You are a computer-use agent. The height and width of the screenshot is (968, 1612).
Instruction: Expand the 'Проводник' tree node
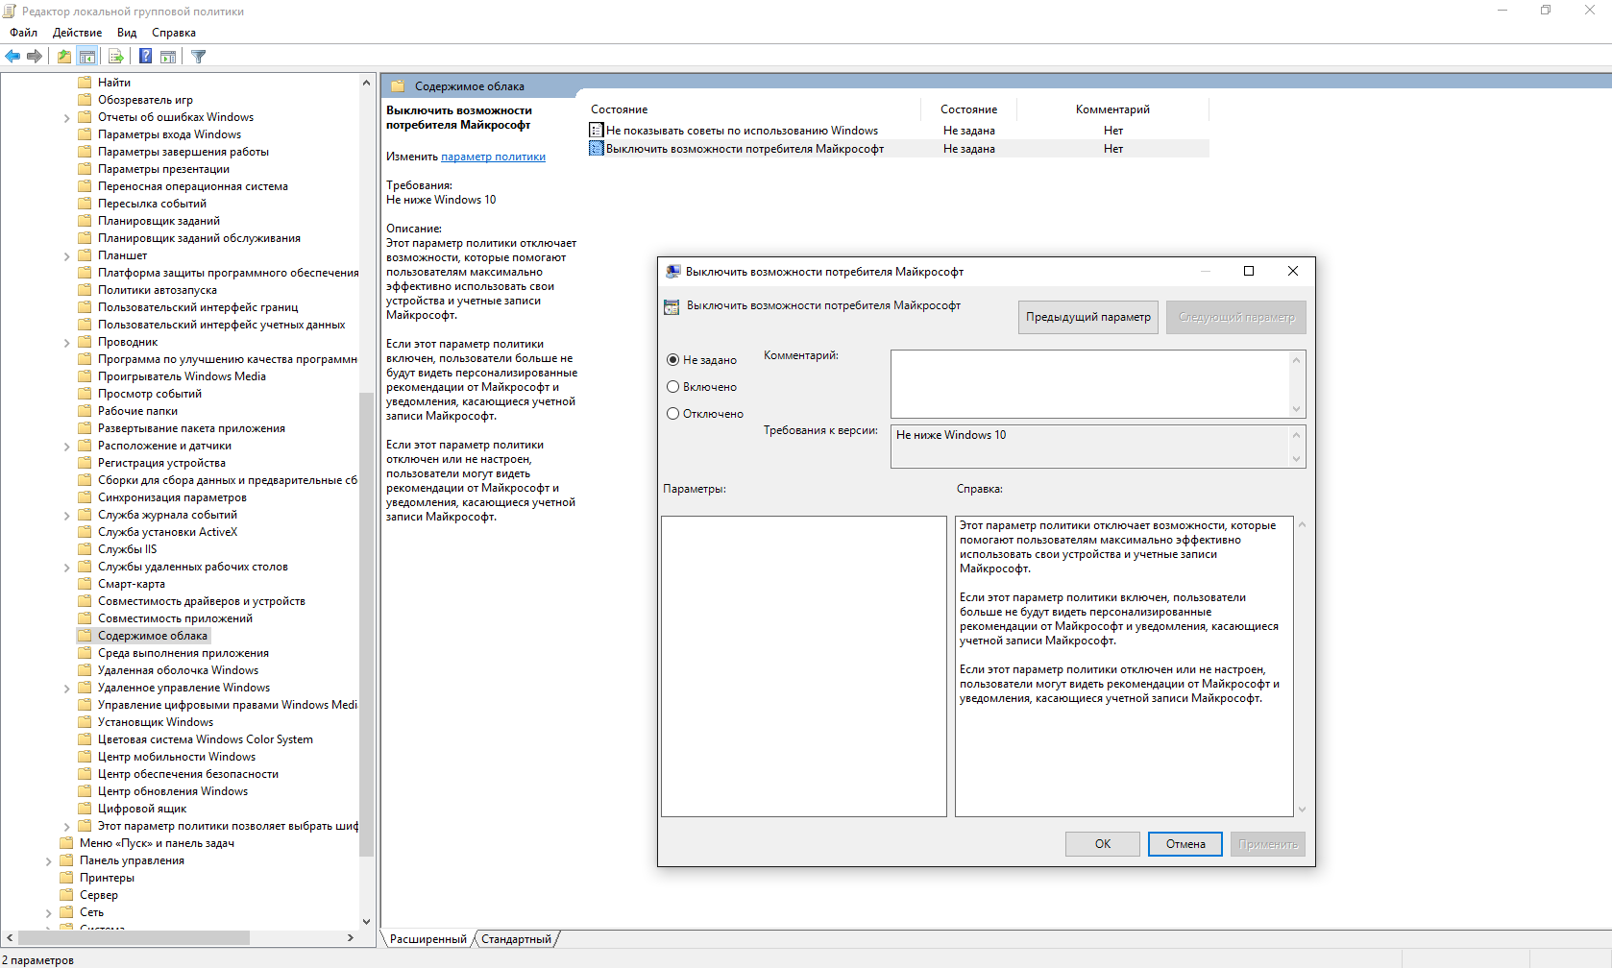tap(67, 343)
